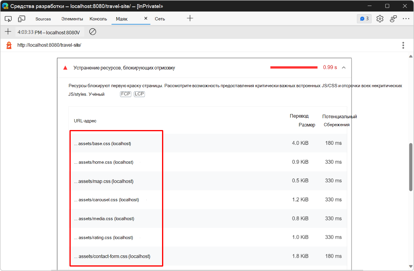Click the 4.0 KiB size of base.css
The image size is (414, 271).
[x=300, y=143]
